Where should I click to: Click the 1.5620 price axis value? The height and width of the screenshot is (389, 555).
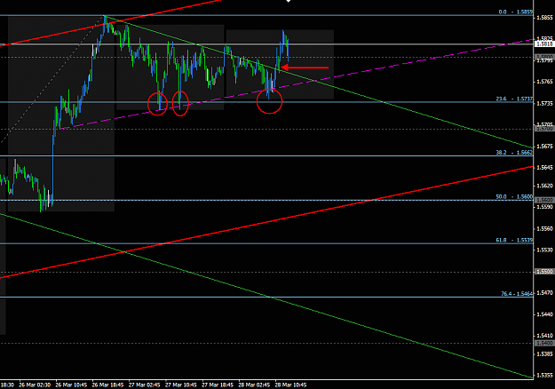coord(544,186)
